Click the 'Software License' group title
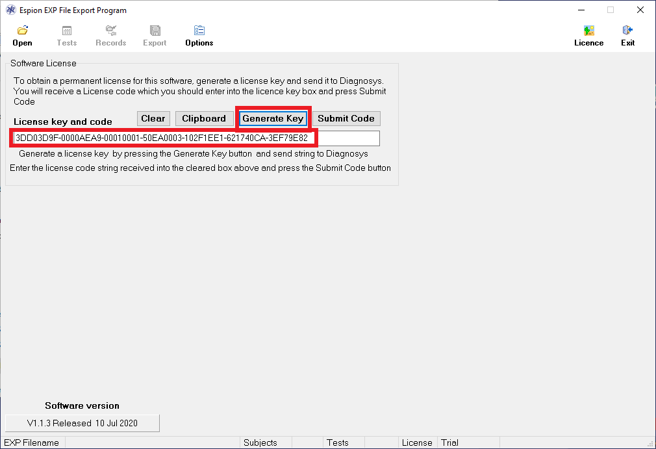656x449 pixels. click(x=44, y=63)
